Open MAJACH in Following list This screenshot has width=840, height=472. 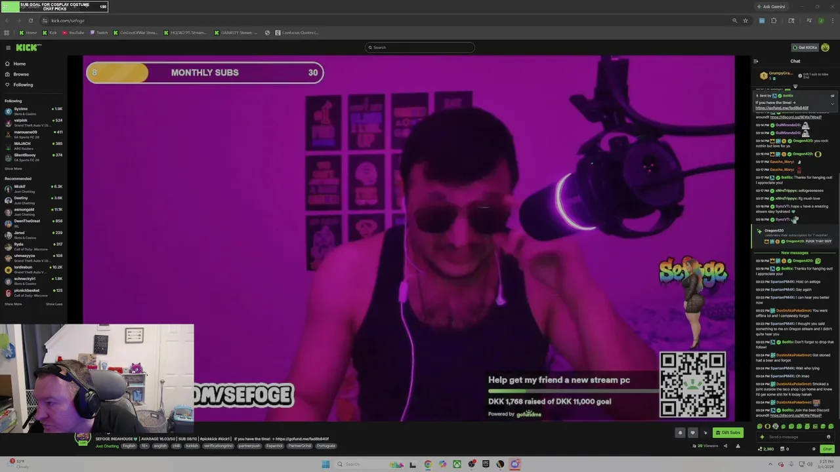click(33, 146)
